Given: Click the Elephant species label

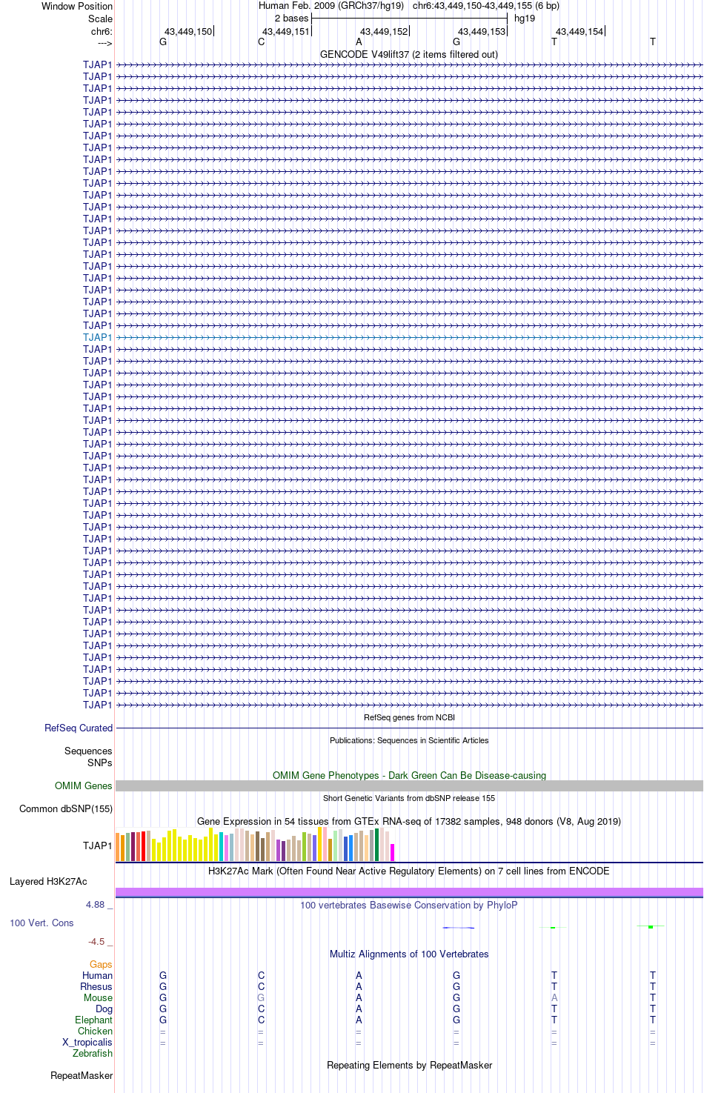Looking at the screenshot, I should click(93, 1020).
